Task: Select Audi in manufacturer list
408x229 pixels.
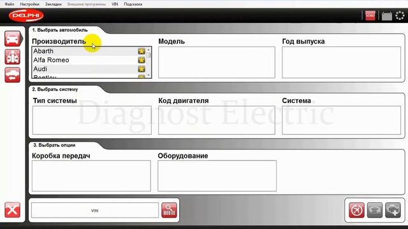Action: coord(85,69)
